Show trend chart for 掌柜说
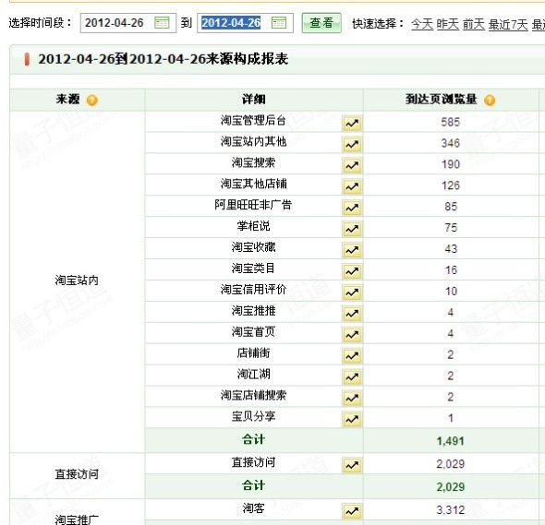Screen dimensions: 545x525 [x=352, y=229]
